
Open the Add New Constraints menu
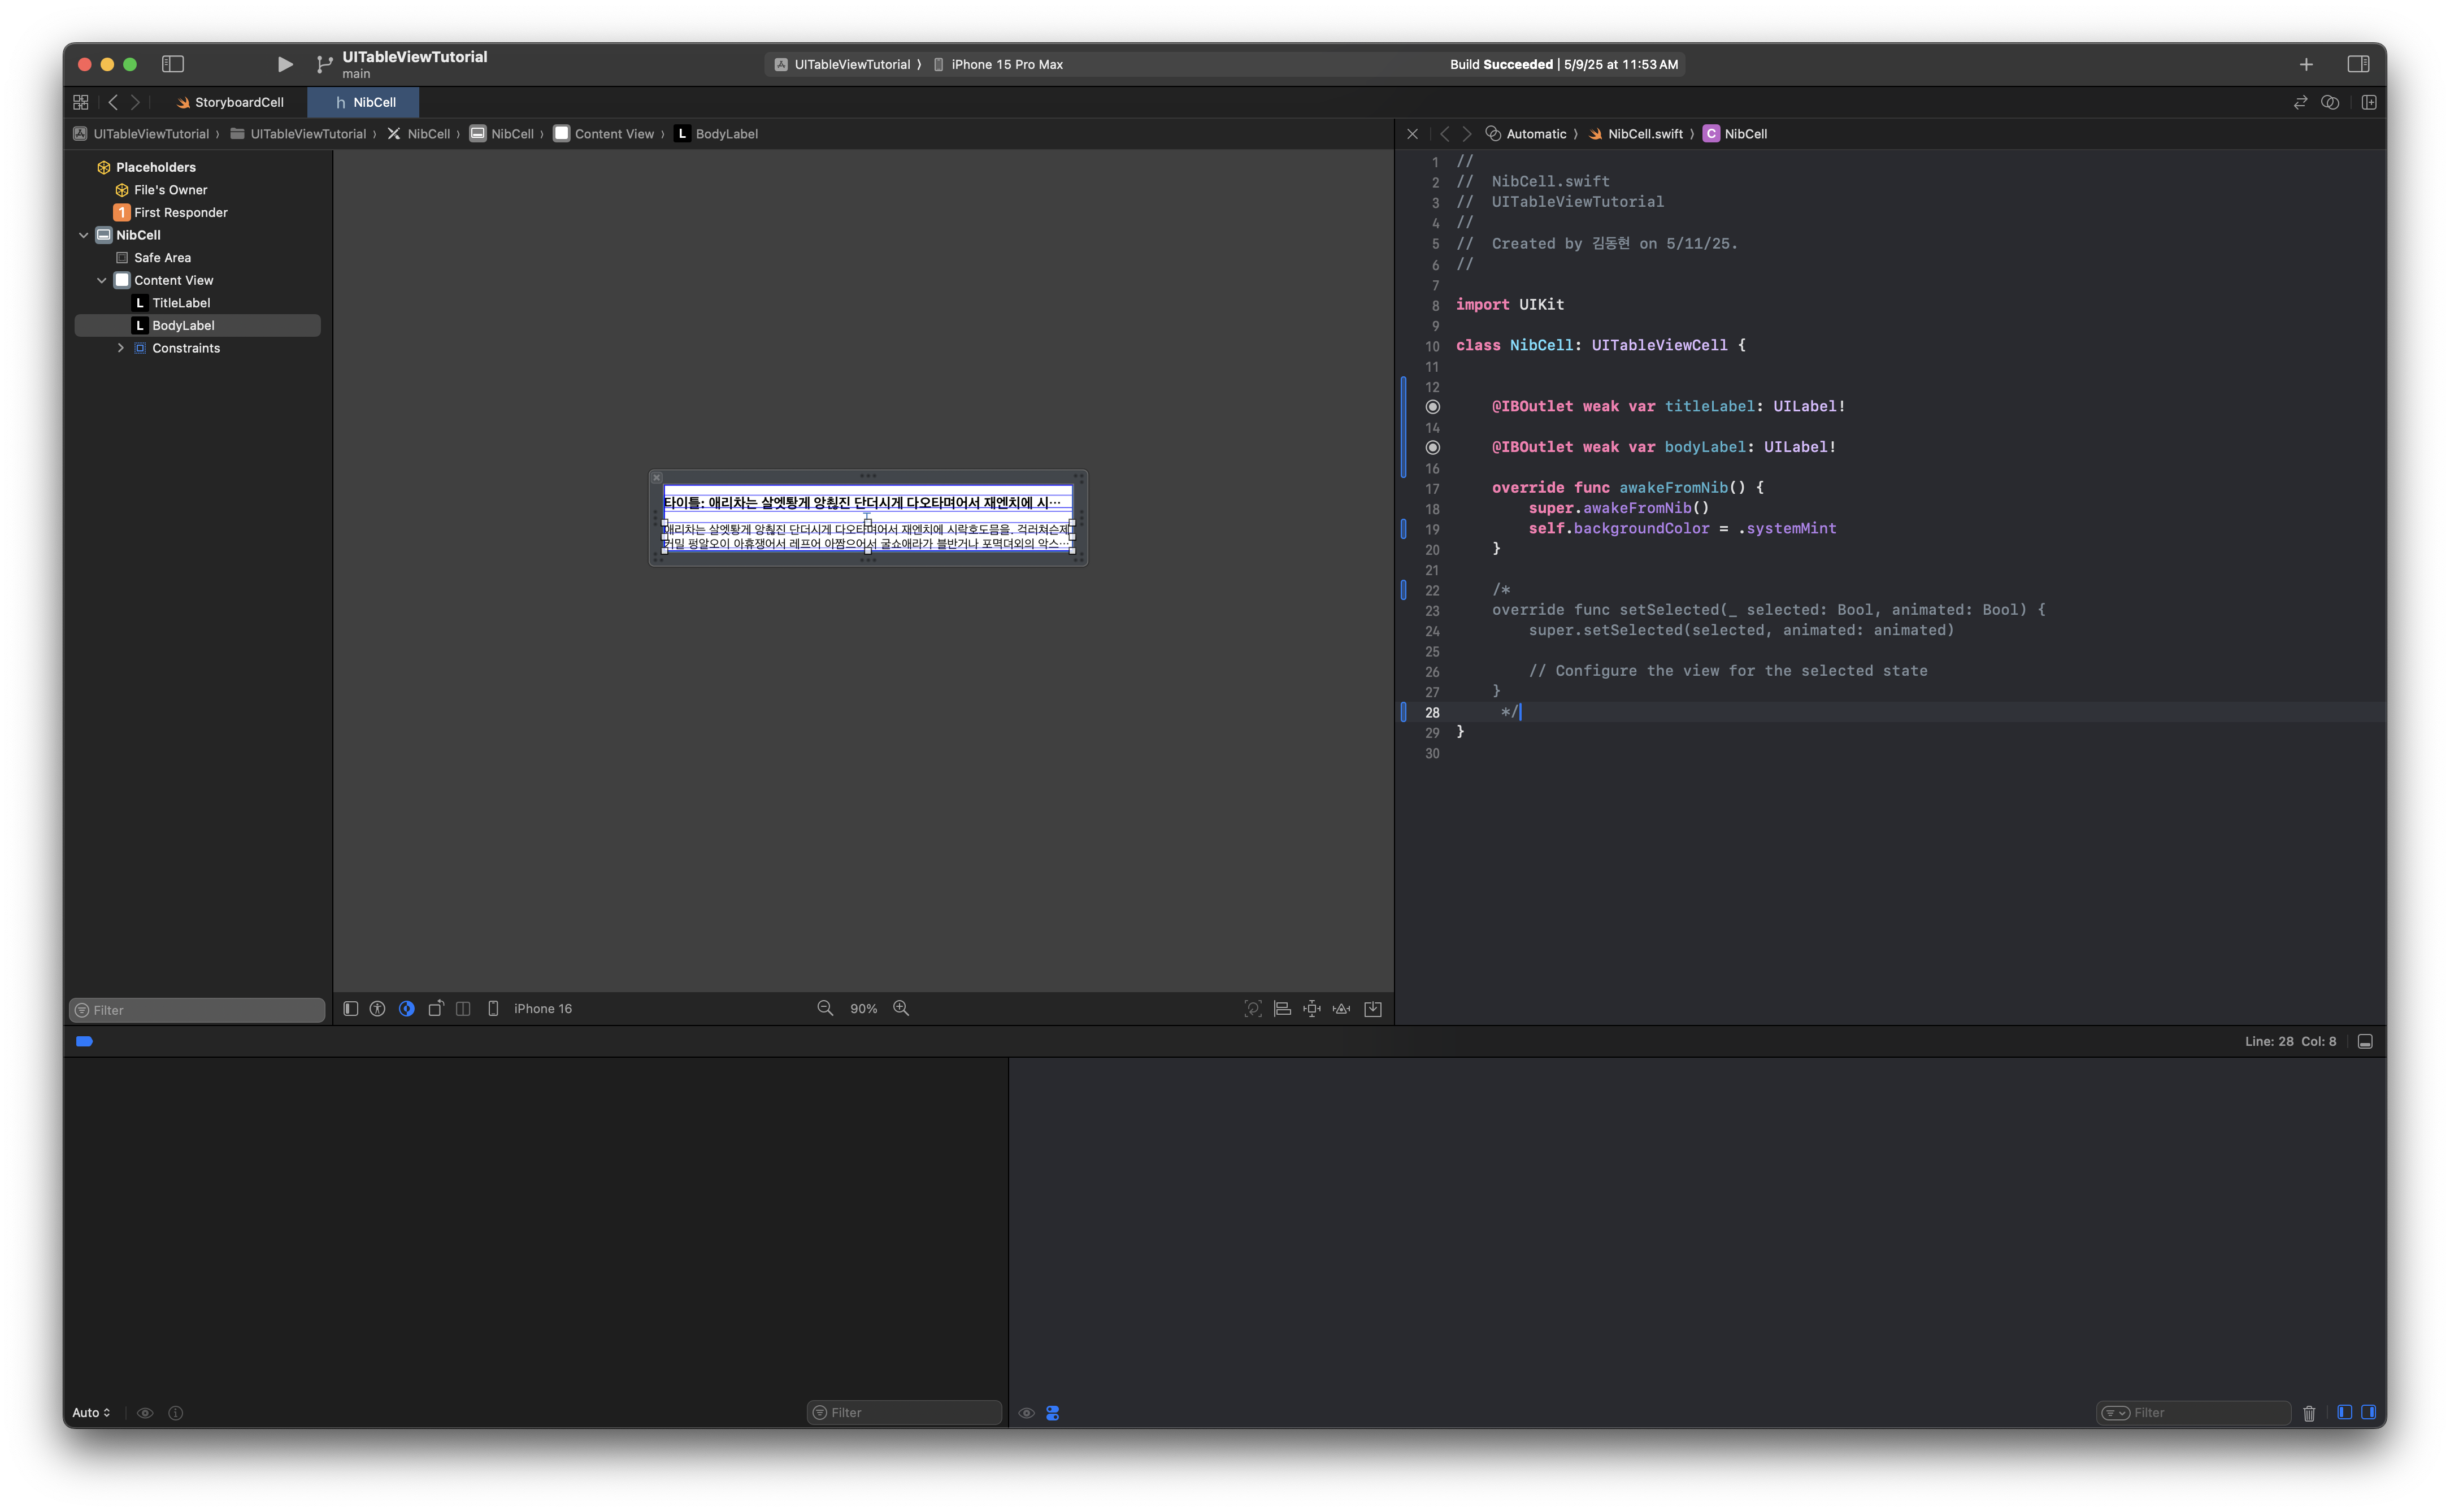[x=1312, y=1009]
